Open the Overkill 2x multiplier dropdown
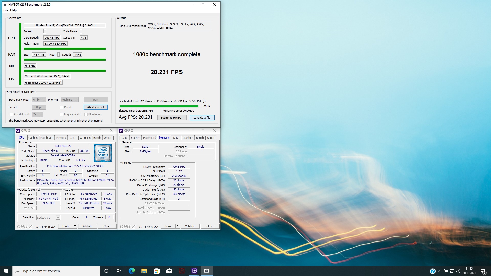This screenshot has width=491, height=276. pos(38,114)
